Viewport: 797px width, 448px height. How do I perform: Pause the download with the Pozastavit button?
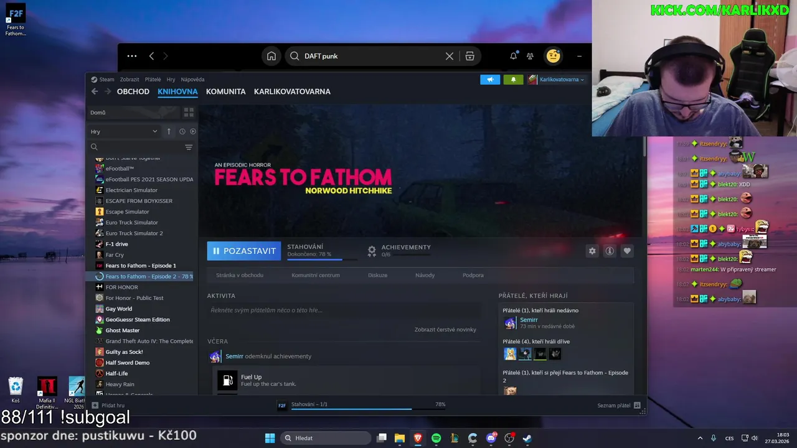(x=243, y=251)
